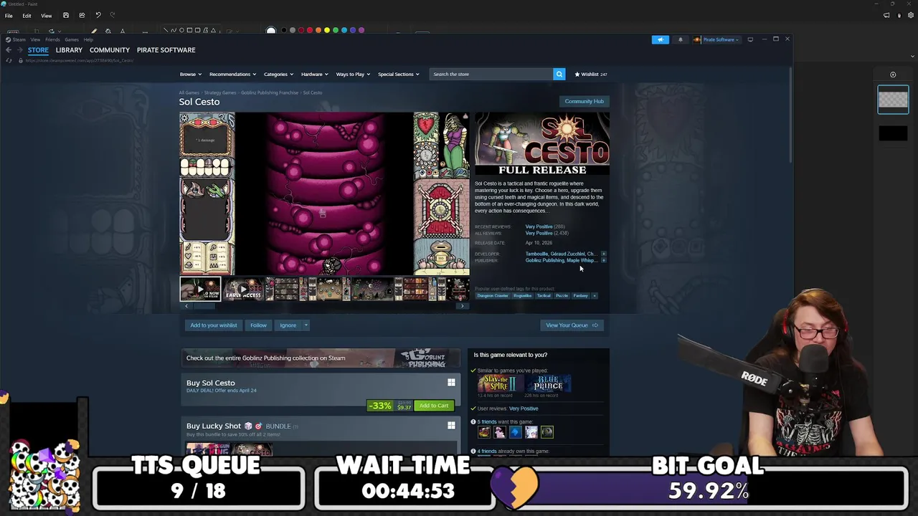Click Blue Prince game thumbnail
Screen dimensions: 918x516
click(548, 383)
